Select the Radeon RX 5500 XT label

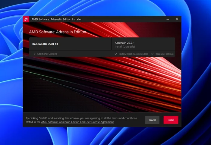(45, 44)
